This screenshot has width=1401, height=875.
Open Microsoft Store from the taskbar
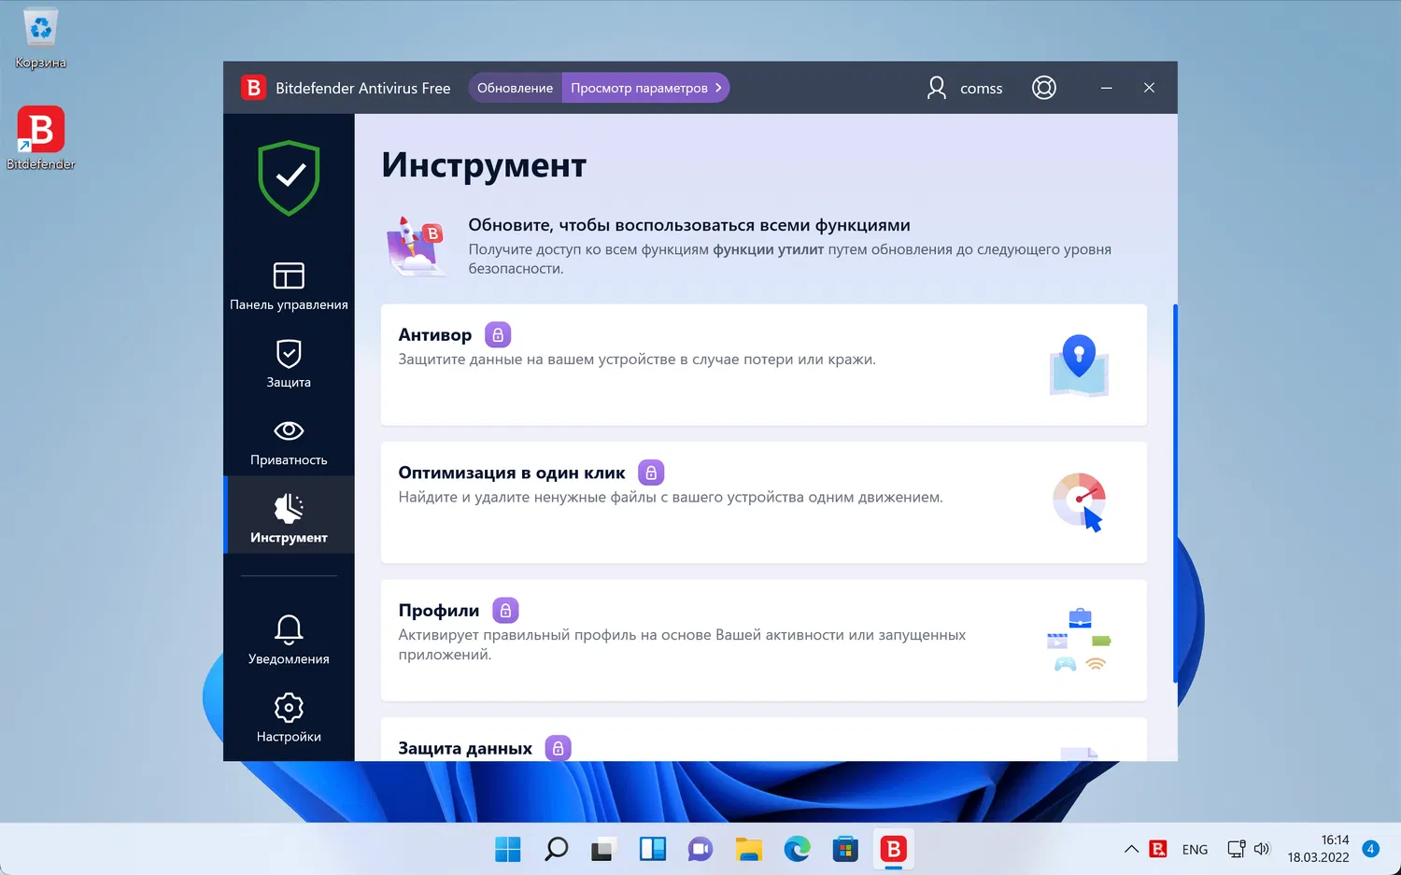point(845,849)
